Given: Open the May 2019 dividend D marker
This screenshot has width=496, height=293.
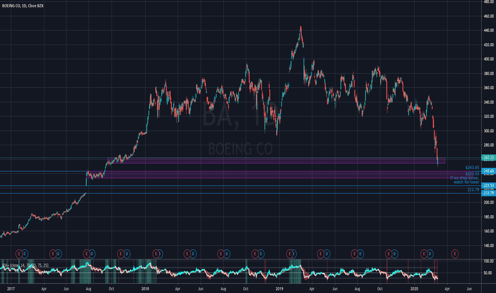Looking at the screenshot, I should click(326, 254).
